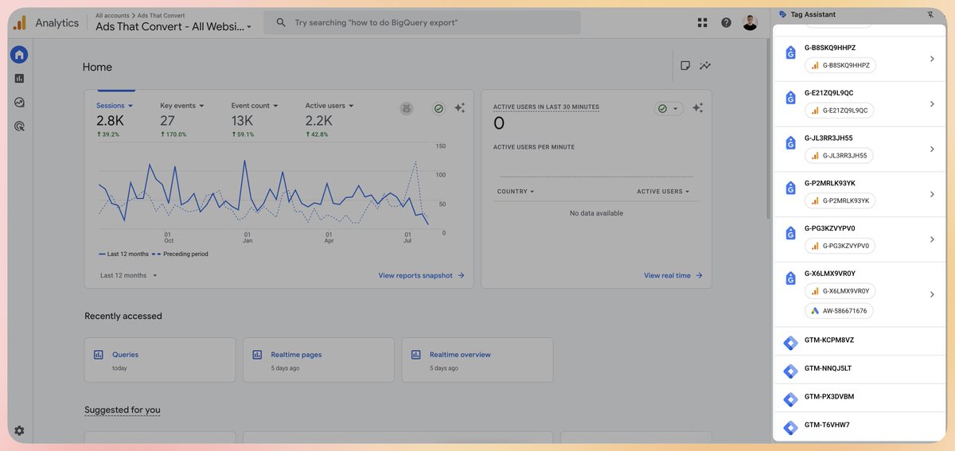Open the Queries recently accessed card
Viewport: 955px width, 451px height.
(160, 360)
